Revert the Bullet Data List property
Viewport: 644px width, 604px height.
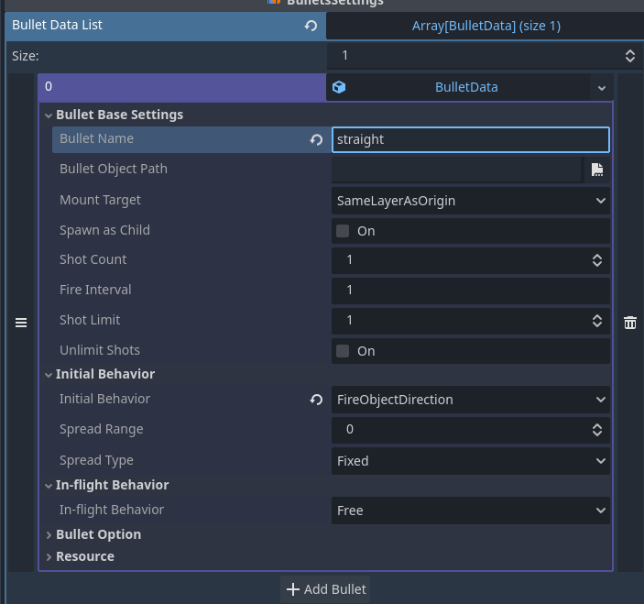(311, 26)
